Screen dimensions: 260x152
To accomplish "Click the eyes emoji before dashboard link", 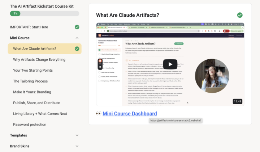I will (99, 114).
